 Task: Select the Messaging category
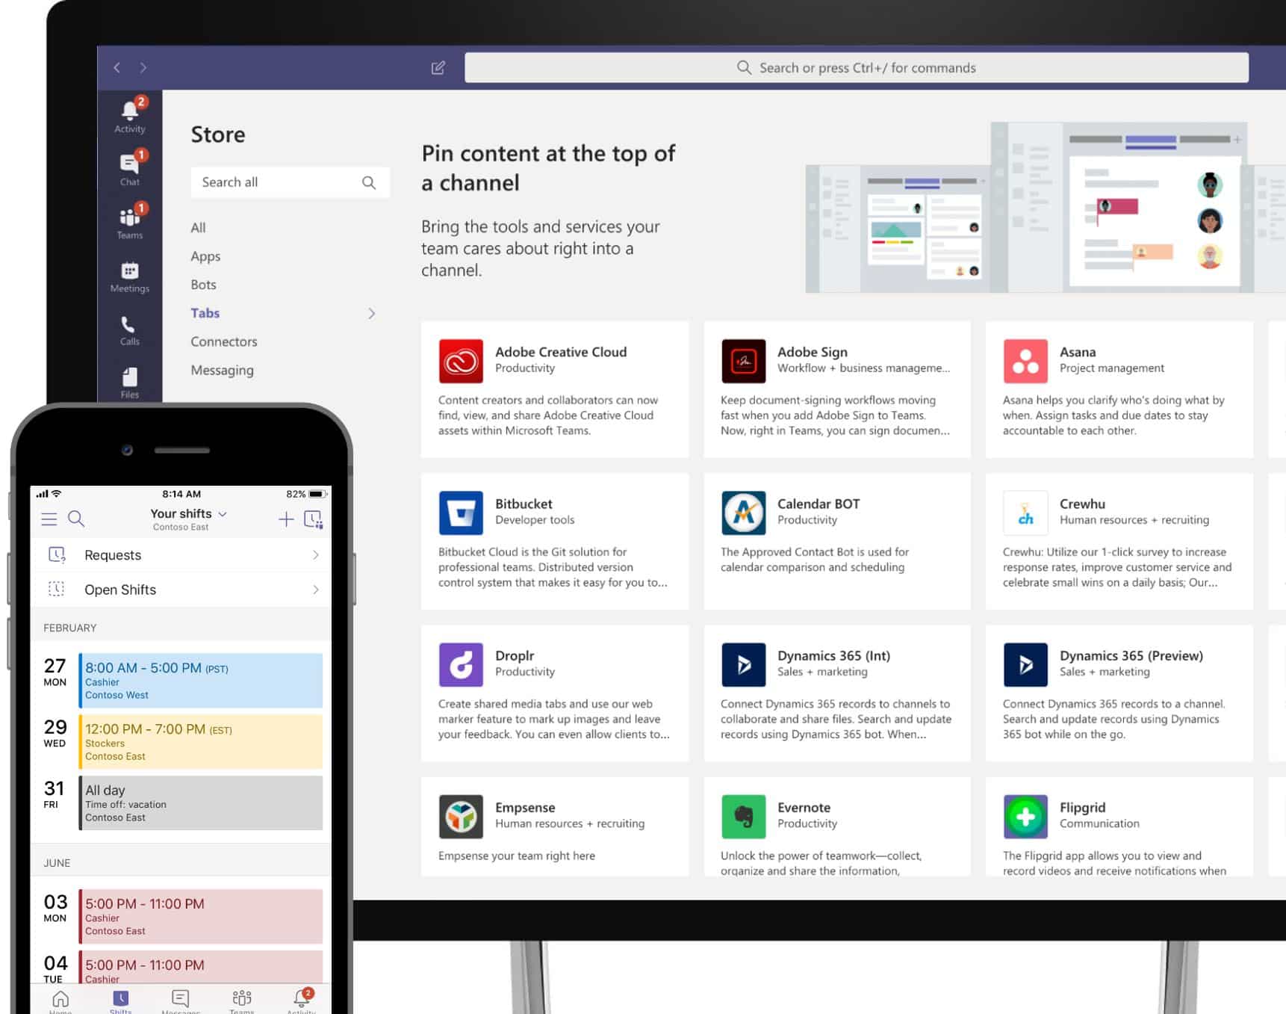(222, 370)
